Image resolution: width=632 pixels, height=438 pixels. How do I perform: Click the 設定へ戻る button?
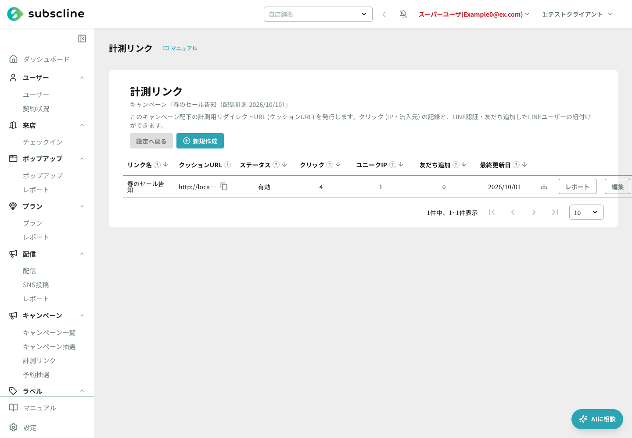151,141
